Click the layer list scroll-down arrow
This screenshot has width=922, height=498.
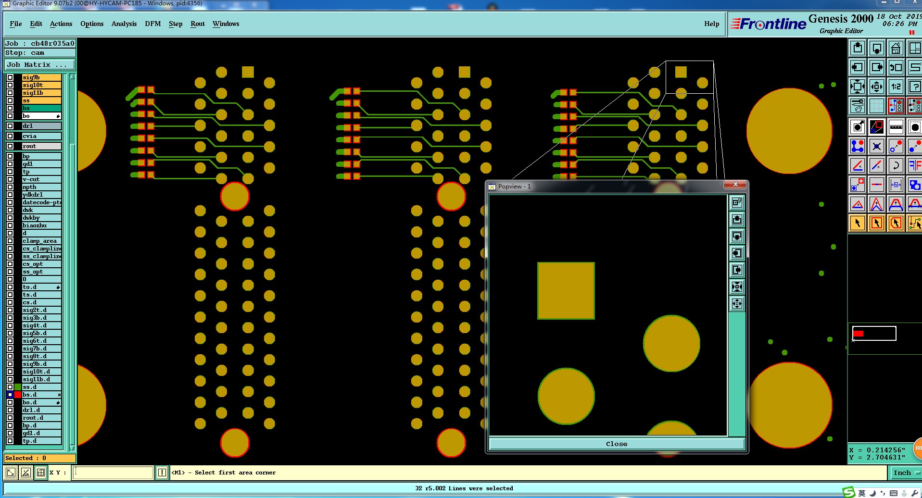[x=73, y=448]
